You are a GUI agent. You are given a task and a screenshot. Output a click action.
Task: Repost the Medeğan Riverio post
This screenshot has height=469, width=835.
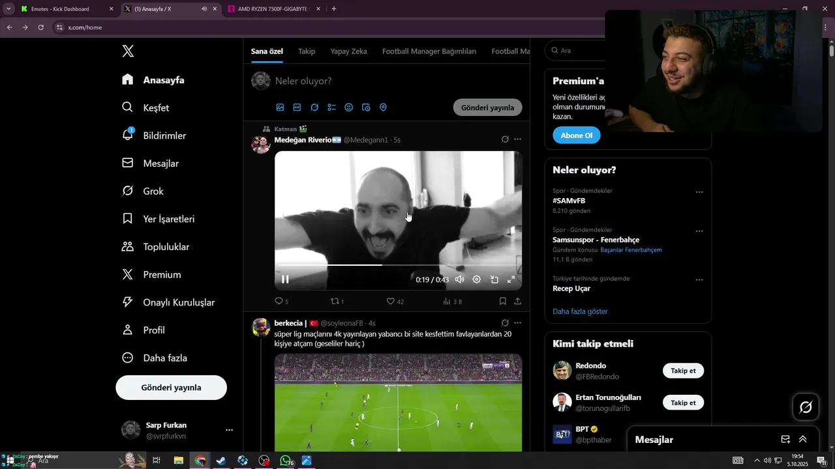coord(337,301)
